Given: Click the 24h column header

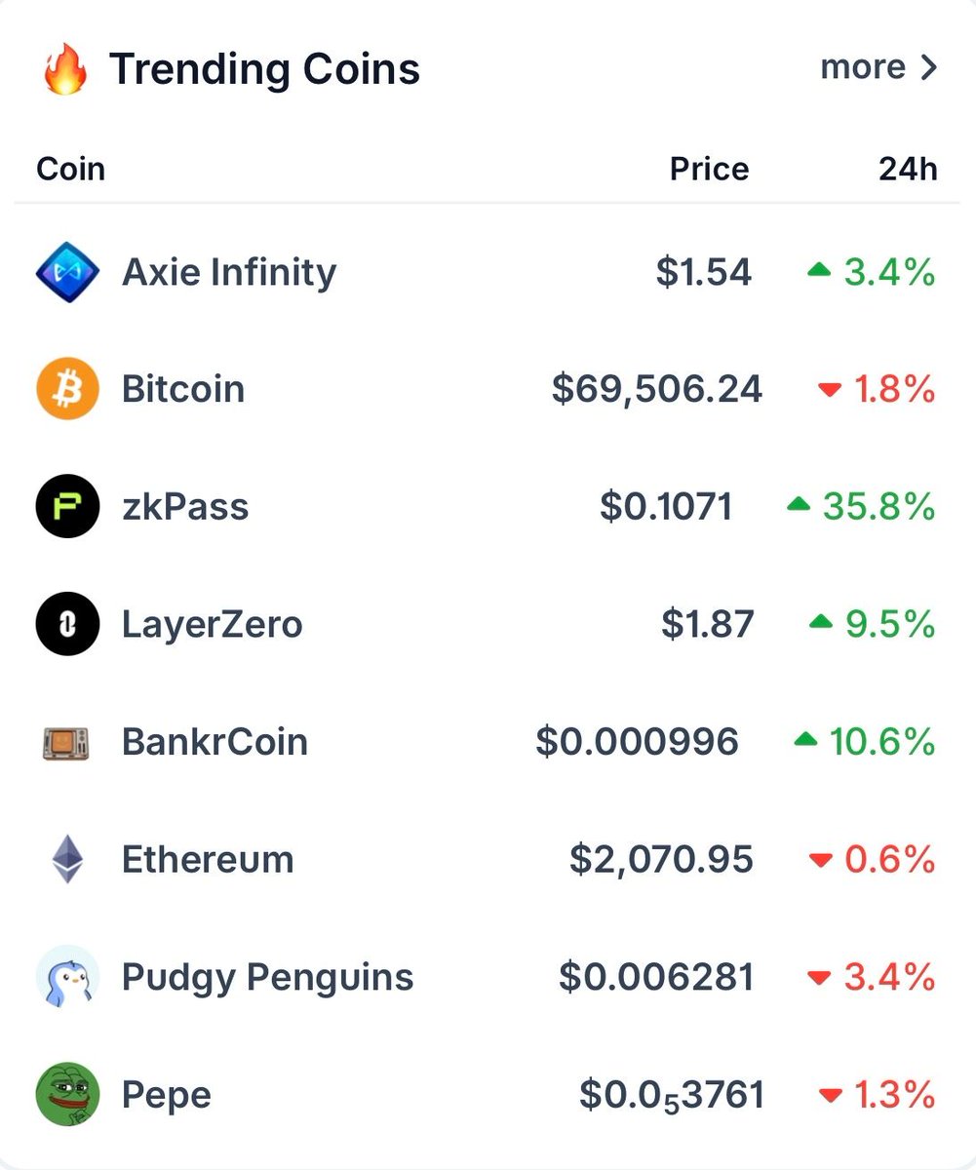Looking at the screenshot, I should click(908, 170).
